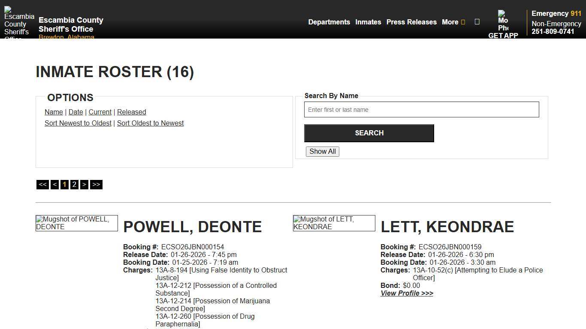The image size is (586, 329).
Task: Filter roster to Released inmates
Action: (x=132, y=112)
